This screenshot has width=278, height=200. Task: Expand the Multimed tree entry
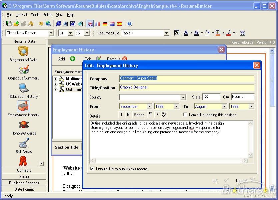[x=55, y=79]
